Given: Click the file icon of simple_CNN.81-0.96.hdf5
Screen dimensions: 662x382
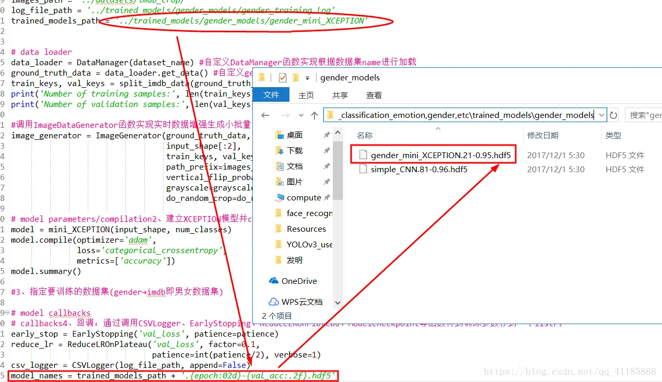Looking at the screenshot, I should [x=364, y=169].
